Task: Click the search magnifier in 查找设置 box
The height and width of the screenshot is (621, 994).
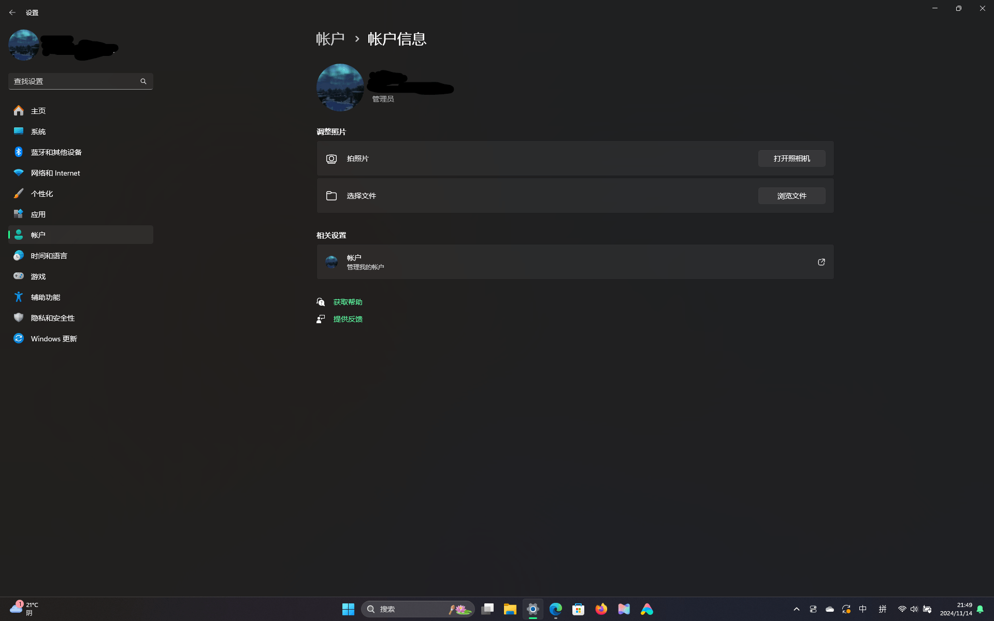Action: 143,81
